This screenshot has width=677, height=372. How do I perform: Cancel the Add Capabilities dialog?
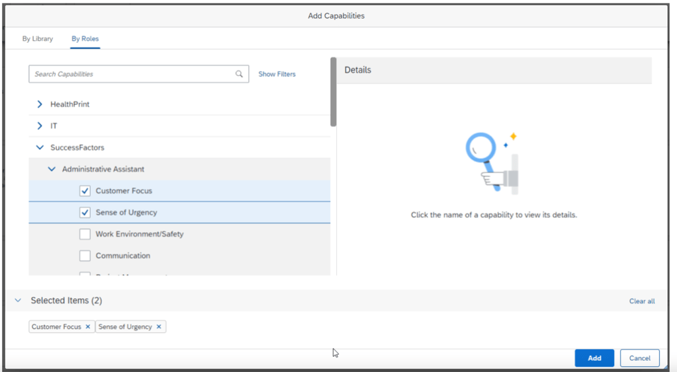[x=639, y=358]
